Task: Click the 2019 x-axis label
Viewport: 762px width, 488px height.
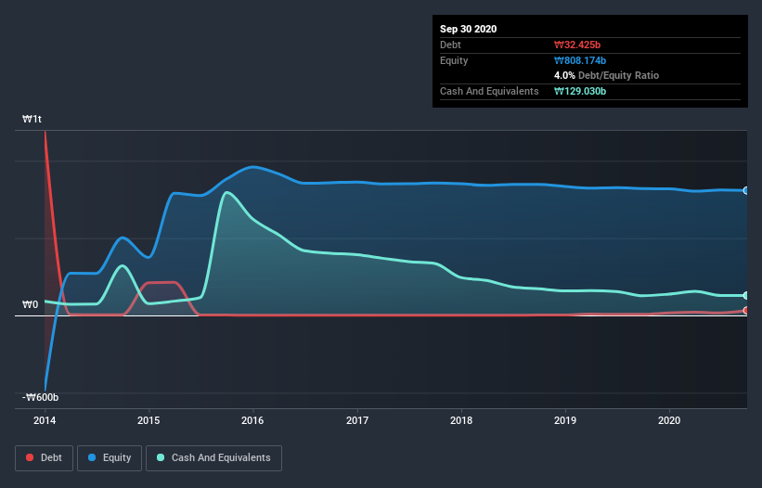Action: point(565,420)
